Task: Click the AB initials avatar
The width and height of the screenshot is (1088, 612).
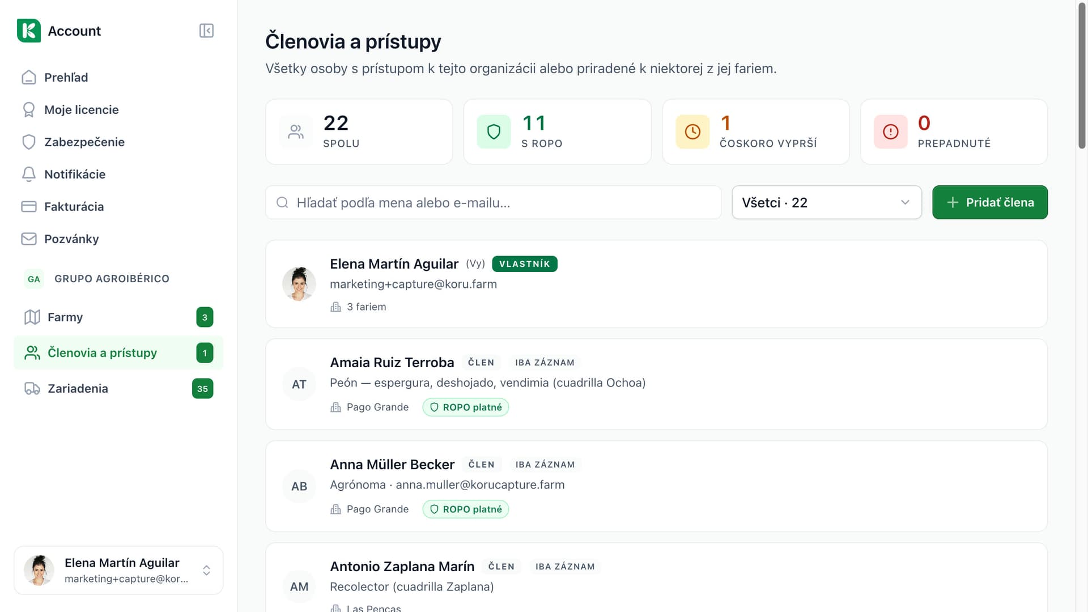Action: pyautogui.click(x=299, y=487)
